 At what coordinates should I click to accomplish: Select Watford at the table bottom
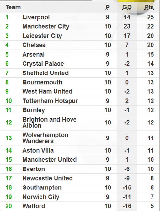(x=34, y=206)
